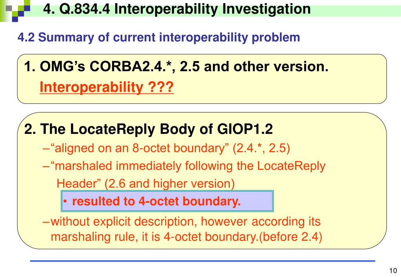The image size is (401, 277).
Task: Click the slide page number 10
Action: pyautogui.click(x=393, y=271)
